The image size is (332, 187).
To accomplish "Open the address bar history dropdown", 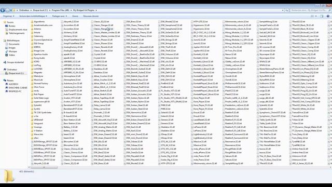I will (283, 10).
